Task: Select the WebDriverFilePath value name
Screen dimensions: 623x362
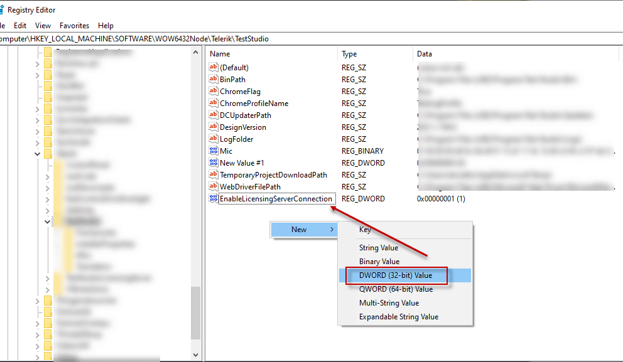Action: tap(250, 186)
